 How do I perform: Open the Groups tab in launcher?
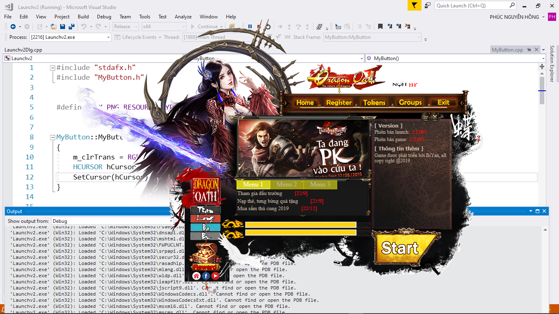[410, 103]
